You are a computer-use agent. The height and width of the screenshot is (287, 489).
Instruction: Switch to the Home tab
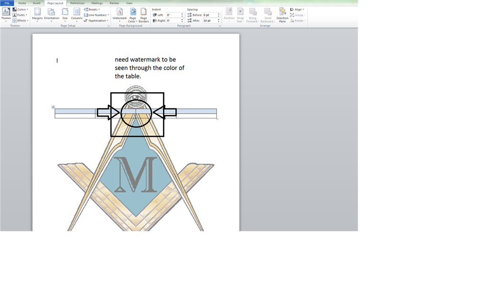(22, 3)
